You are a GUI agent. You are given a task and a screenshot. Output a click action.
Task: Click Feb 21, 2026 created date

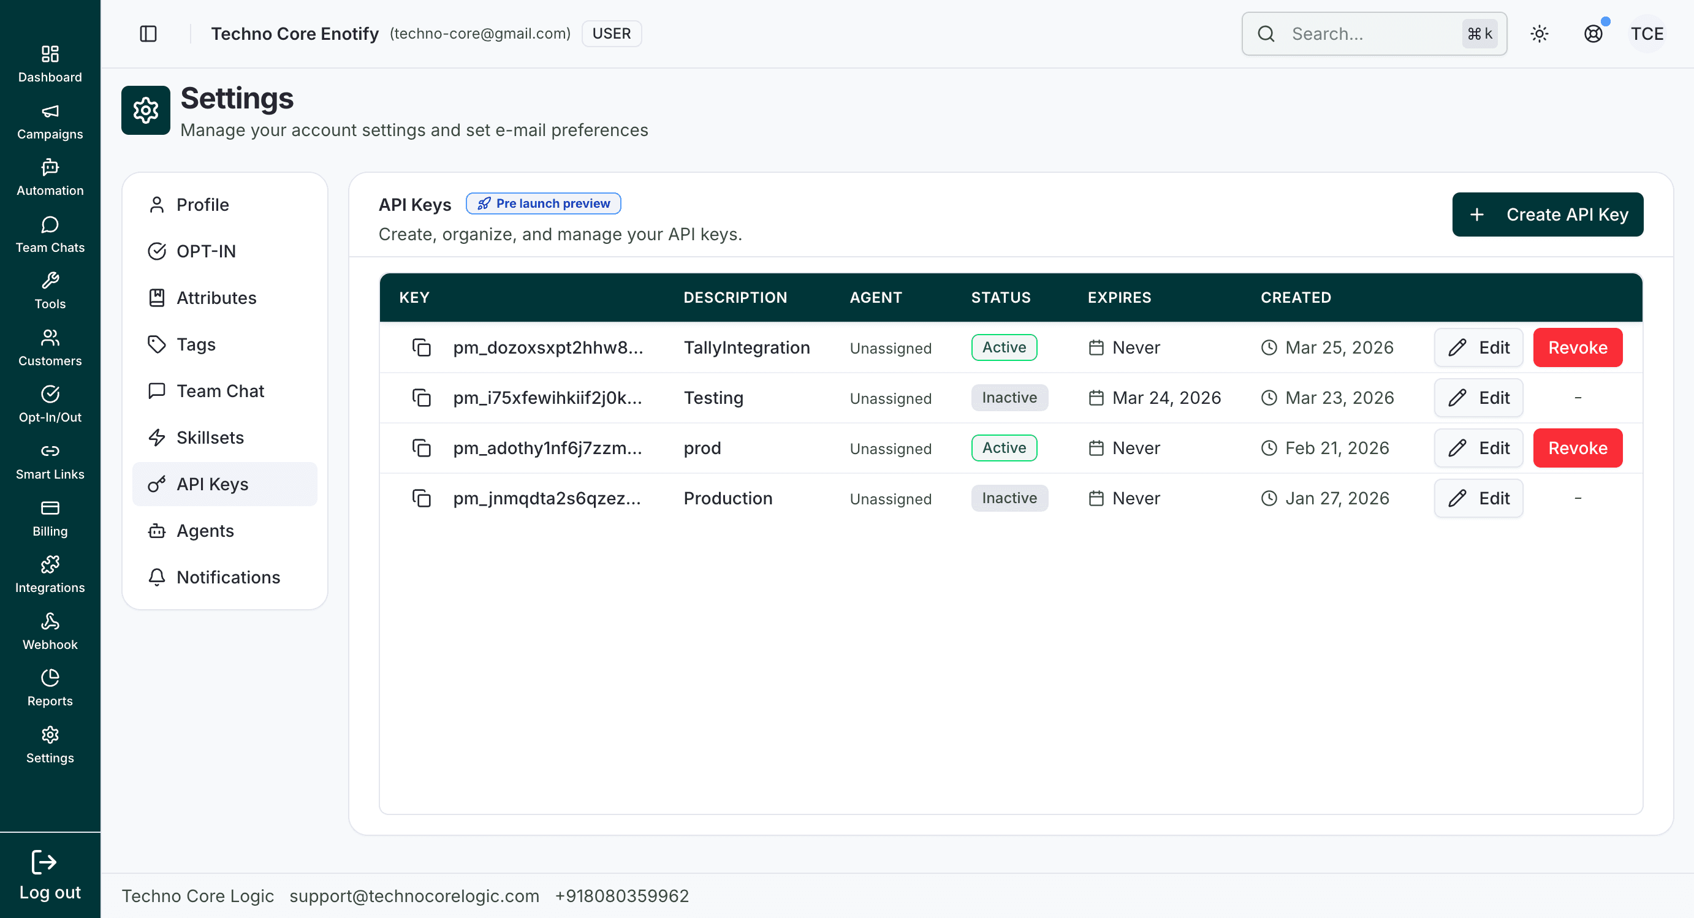point(1337,448)
